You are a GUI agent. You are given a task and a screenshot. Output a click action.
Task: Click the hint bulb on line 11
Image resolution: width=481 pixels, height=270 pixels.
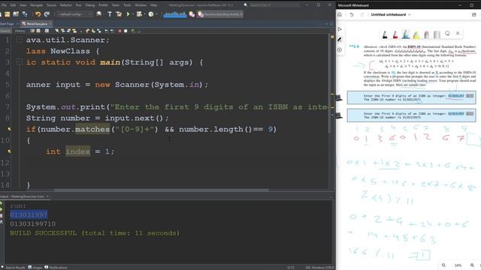(9, 151)
